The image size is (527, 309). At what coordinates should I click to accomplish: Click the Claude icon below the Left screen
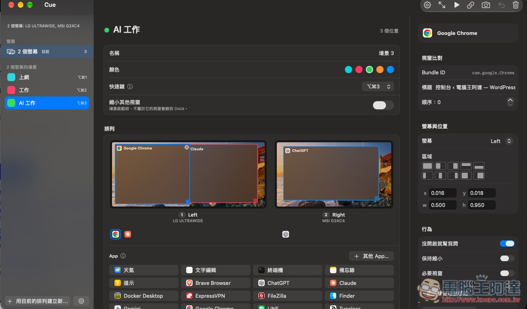(x=128, y=234)
